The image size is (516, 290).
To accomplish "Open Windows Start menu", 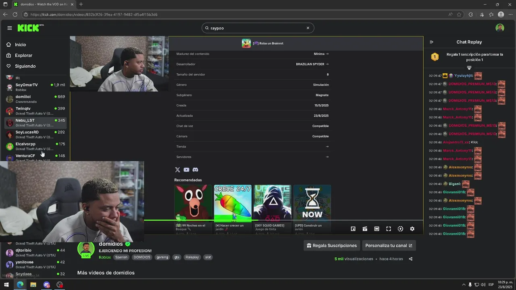I will pyautogui.click(x=6, y=285).
